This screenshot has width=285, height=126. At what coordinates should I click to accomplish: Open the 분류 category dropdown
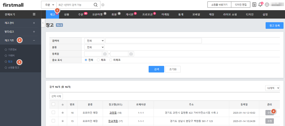pyautogui.click(x=94, y=47)
